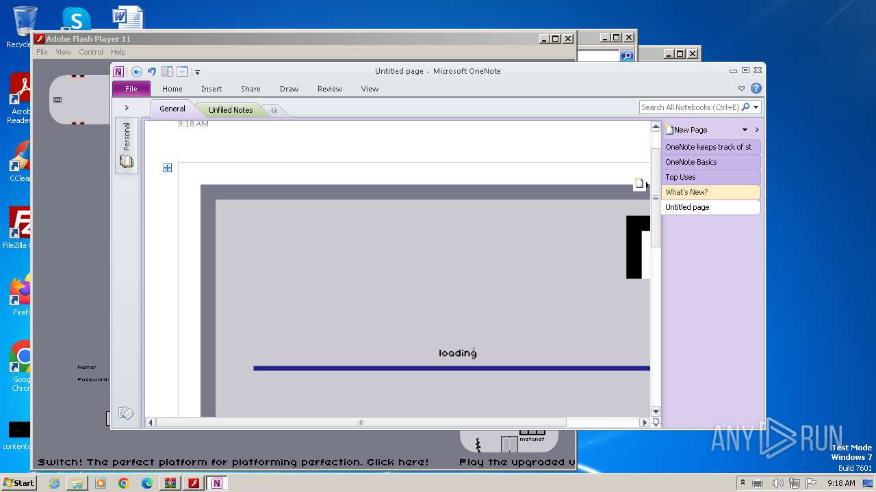Open Control menu in Adobe Flash Player
Image resolution: width=876 pixels, height=492 pixels.
[x=91, y=52]
